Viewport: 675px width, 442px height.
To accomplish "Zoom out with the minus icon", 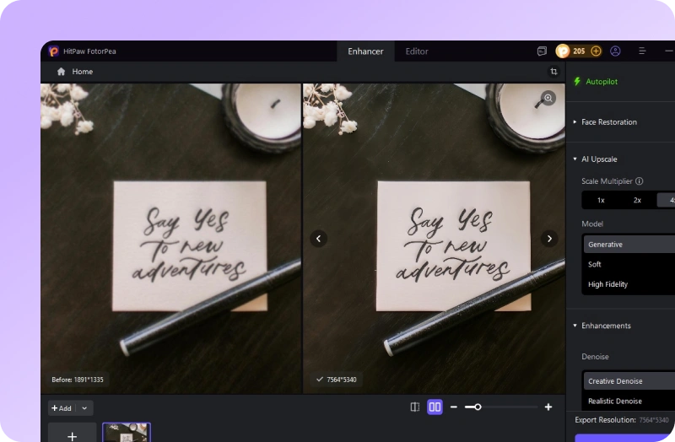I will pos(454,407).
